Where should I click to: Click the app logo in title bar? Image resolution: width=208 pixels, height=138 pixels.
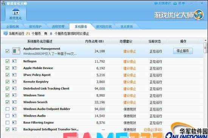tap(3, 3)
